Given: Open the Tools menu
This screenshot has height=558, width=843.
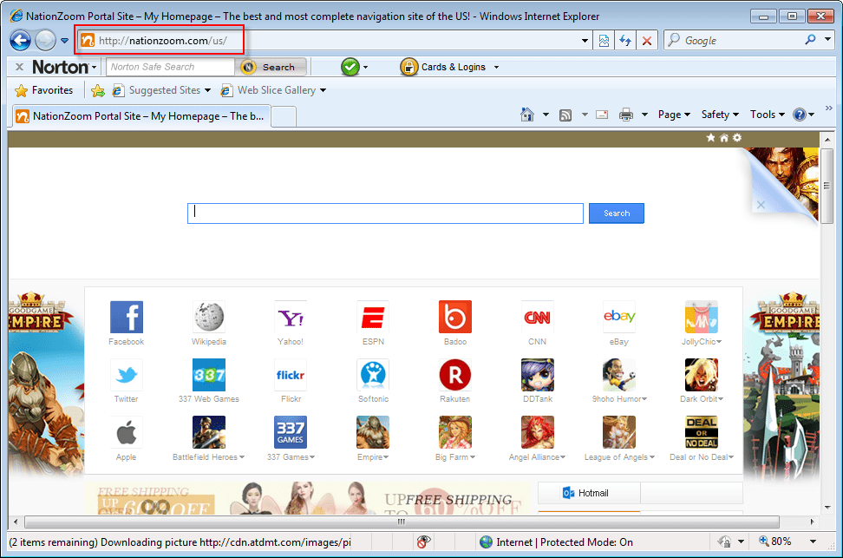Looking at the screenshot, I should point(768,115).
